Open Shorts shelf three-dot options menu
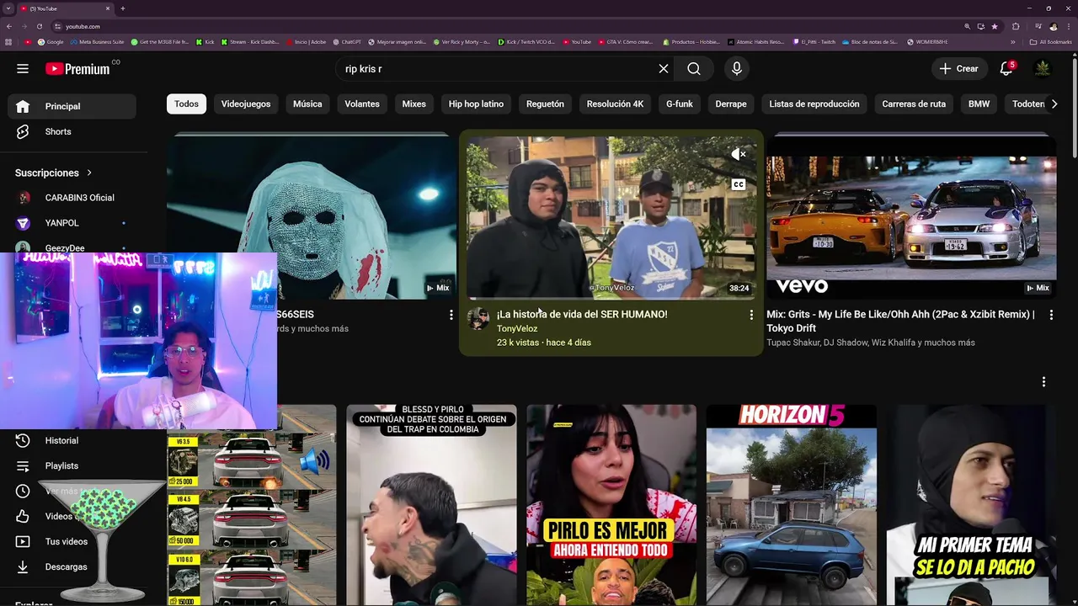 [1043, 381]
